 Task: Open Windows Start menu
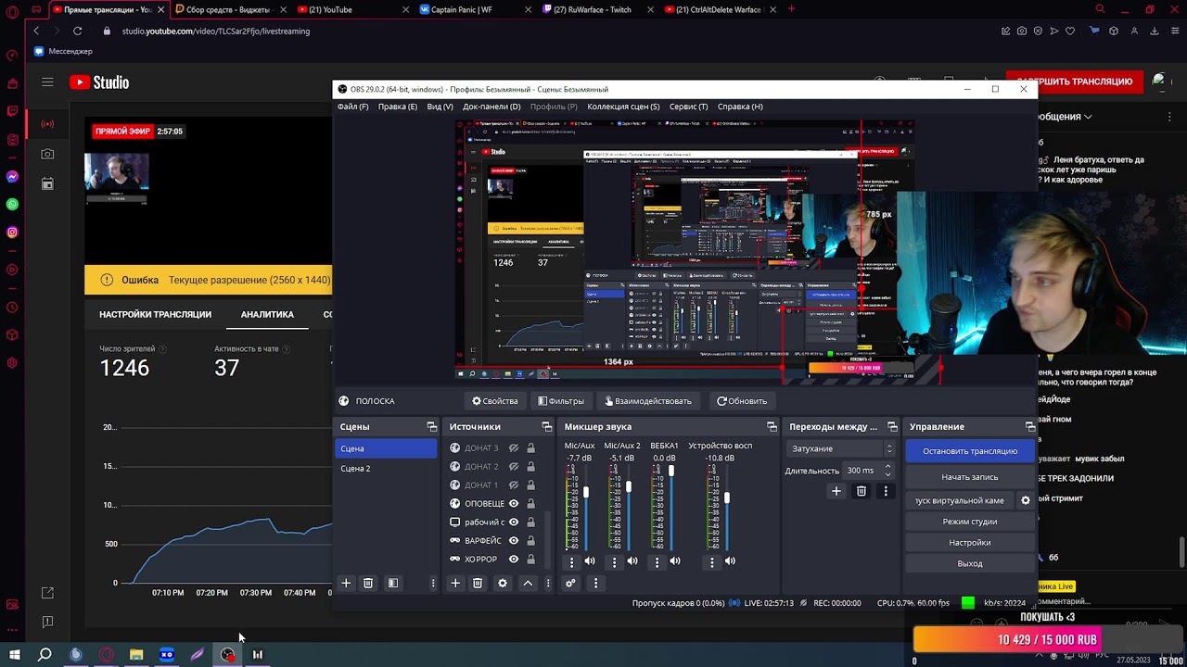click(x=14, y=655)
